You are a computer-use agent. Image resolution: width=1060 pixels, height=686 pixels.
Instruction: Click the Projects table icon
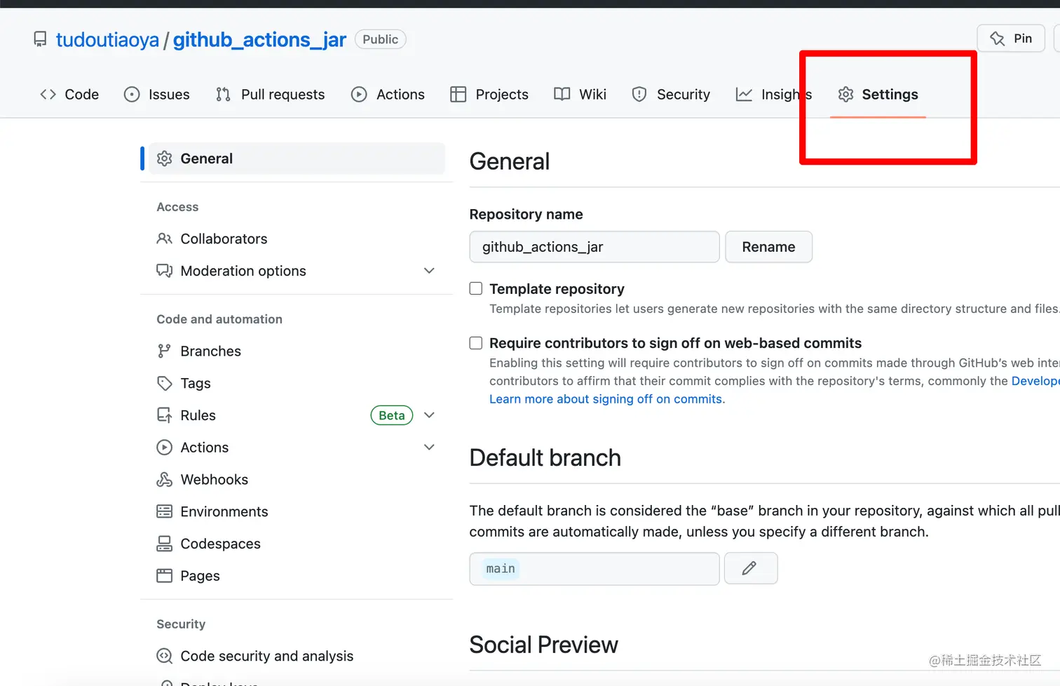[x=458, y=94]
